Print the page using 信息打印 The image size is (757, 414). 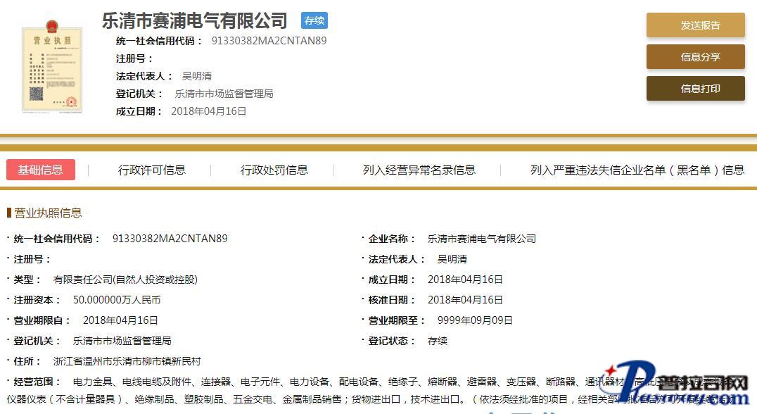coord(695,89)
